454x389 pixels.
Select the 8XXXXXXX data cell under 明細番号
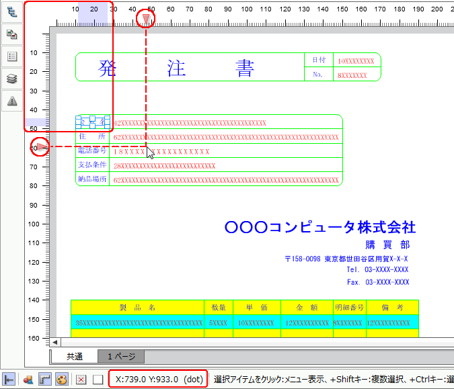click(x=348, y=323)
